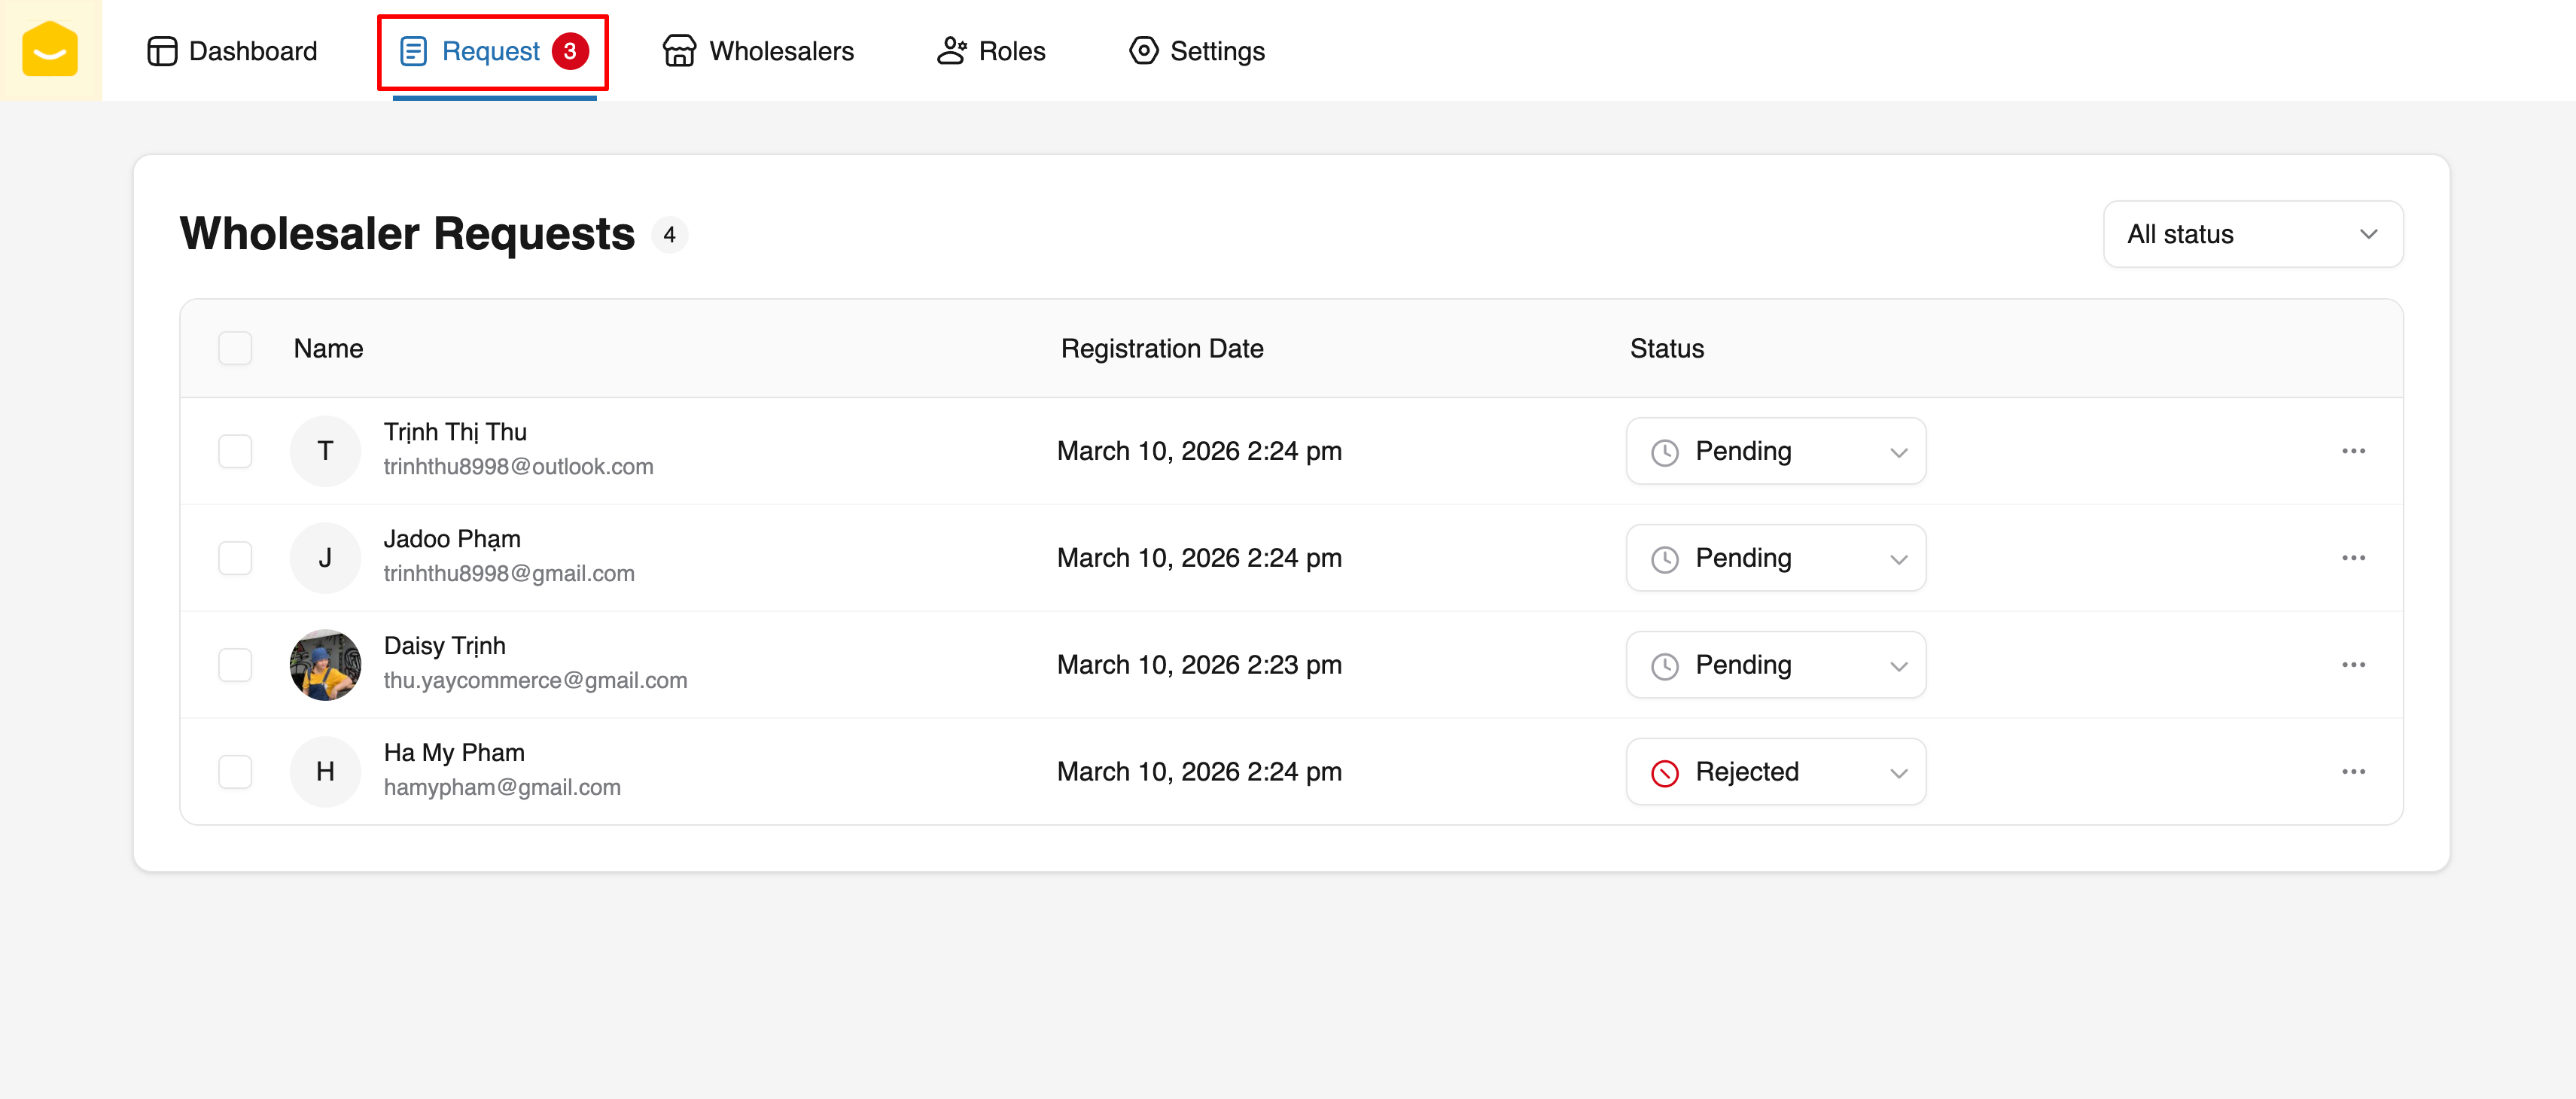Toggle the select-all checkbox in table header

click(x=235, y=348)
